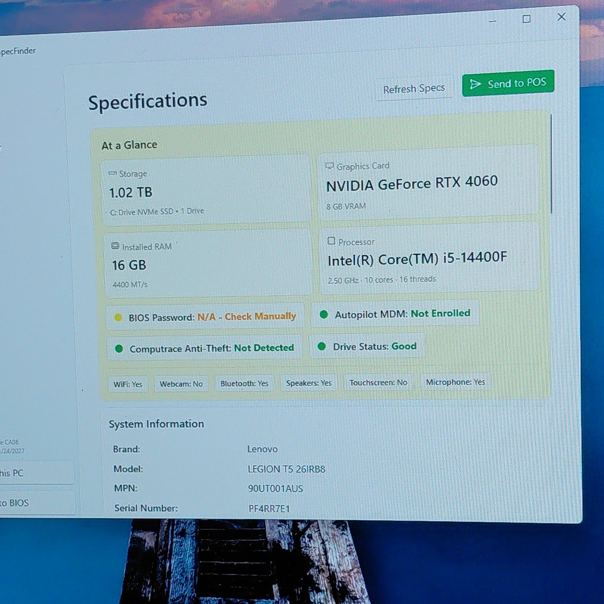The height and width of the screenshot is (604, 604).
Task: Open the "to BIOS" sidebar button
Action: coord(37,503)
